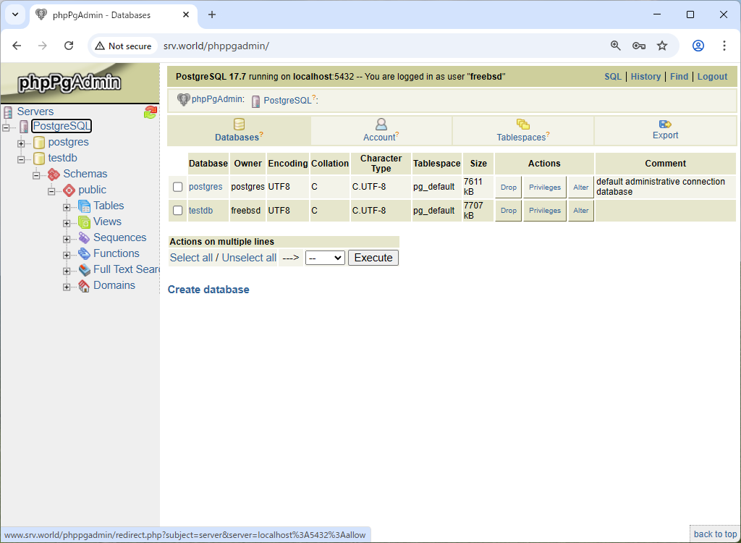The image size is (741, 543).
Task: Expand the Tables tree node
Action: 67,207
